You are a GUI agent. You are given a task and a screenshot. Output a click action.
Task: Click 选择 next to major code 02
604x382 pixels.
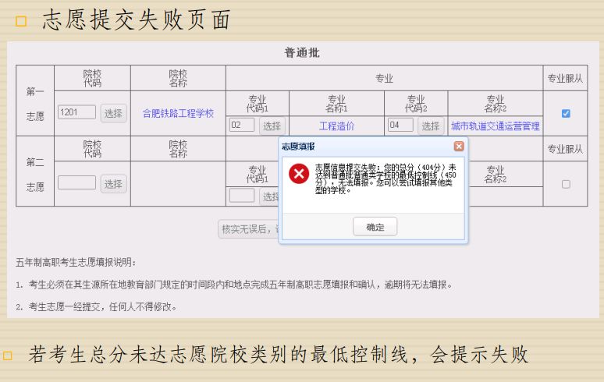click(x=272, y=126)
